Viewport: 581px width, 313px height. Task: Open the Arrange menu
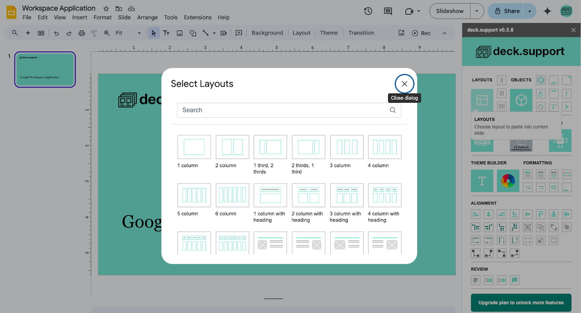pyautogui.click(x=148, y=17)
